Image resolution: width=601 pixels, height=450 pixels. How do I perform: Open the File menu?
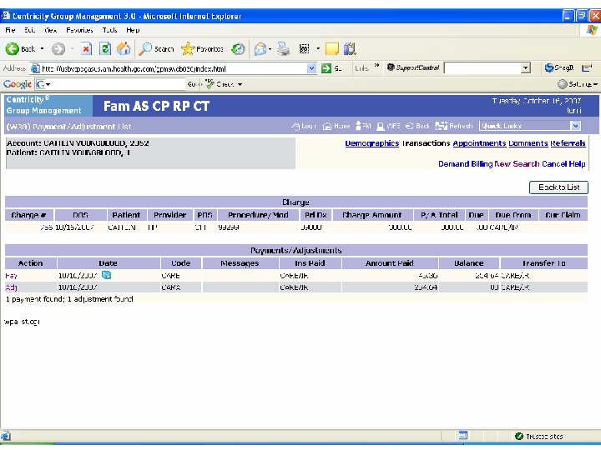pos(10,30)
